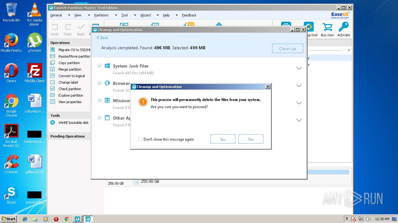Choose Merge partition in the sidebar
This screenshot has width=398, height=223.
point(70,69)
